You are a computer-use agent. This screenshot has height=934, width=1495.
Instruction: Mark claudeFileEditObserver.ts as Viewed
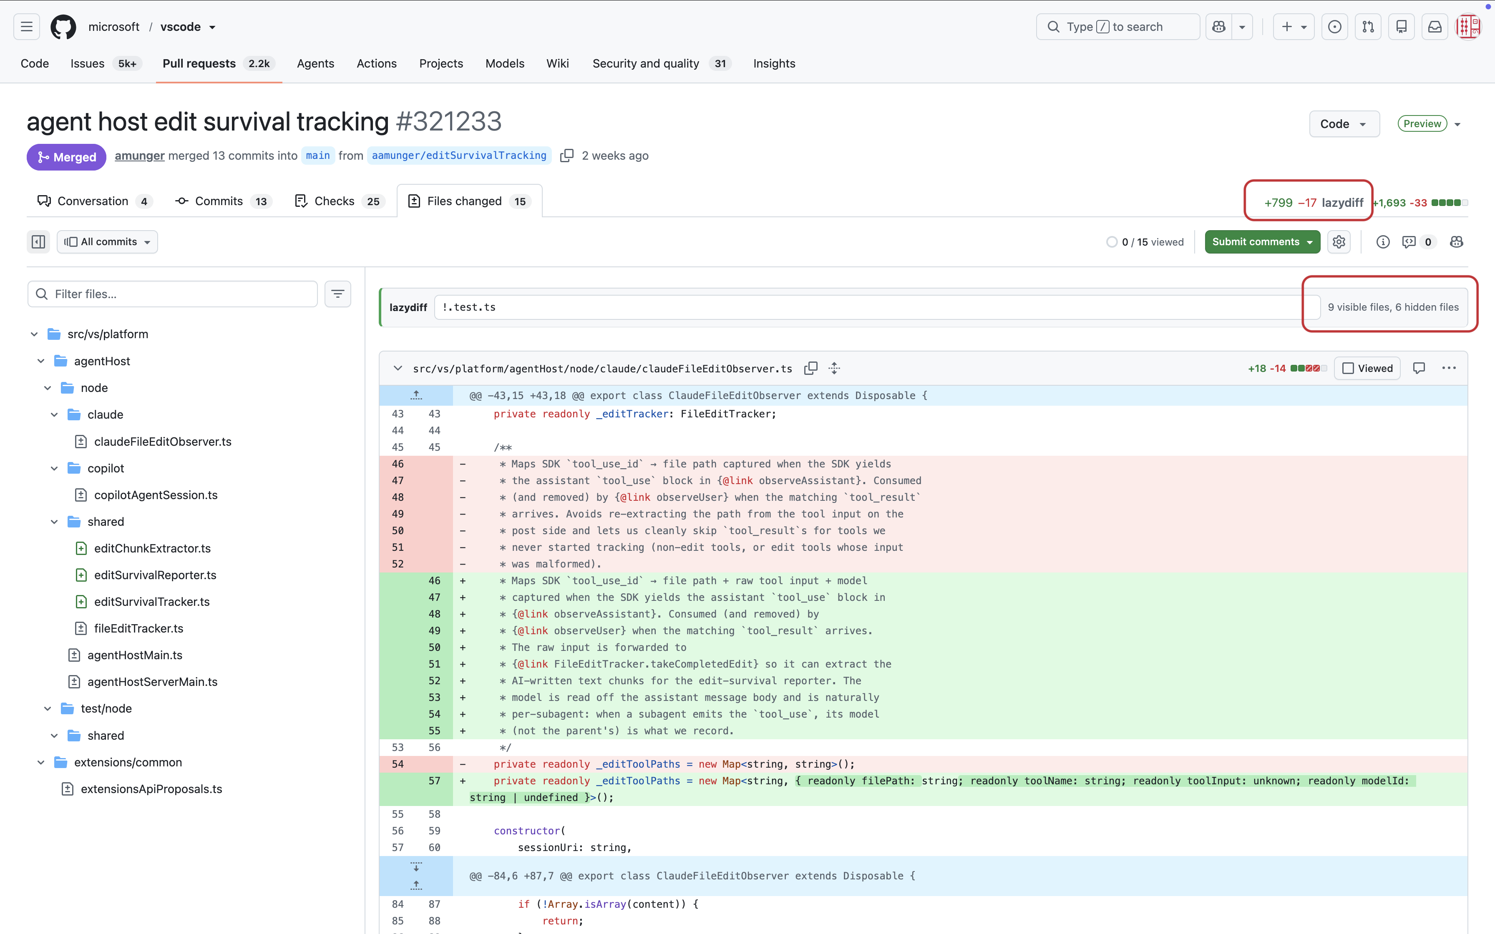[1367, 368]
